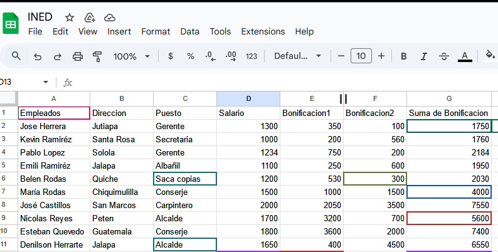The width and height of the screenshot is (498, 252).
Task: Undo the last action
Action: pyautogui.click(x=38, y=56)
